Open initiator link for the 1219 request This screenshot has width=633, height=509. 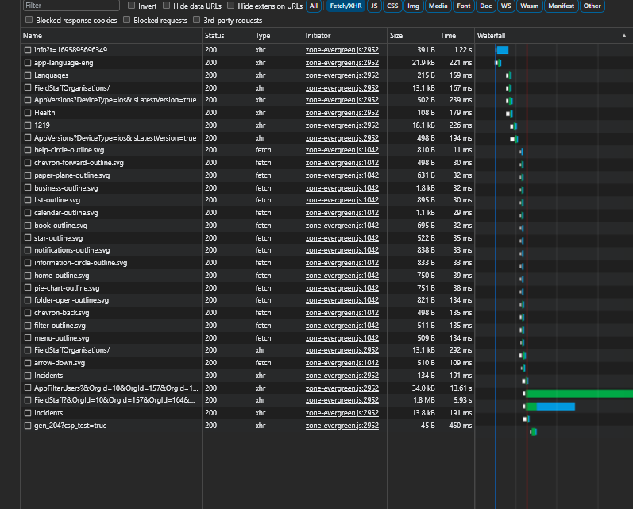pyautogui.click(x=342, y=125)
